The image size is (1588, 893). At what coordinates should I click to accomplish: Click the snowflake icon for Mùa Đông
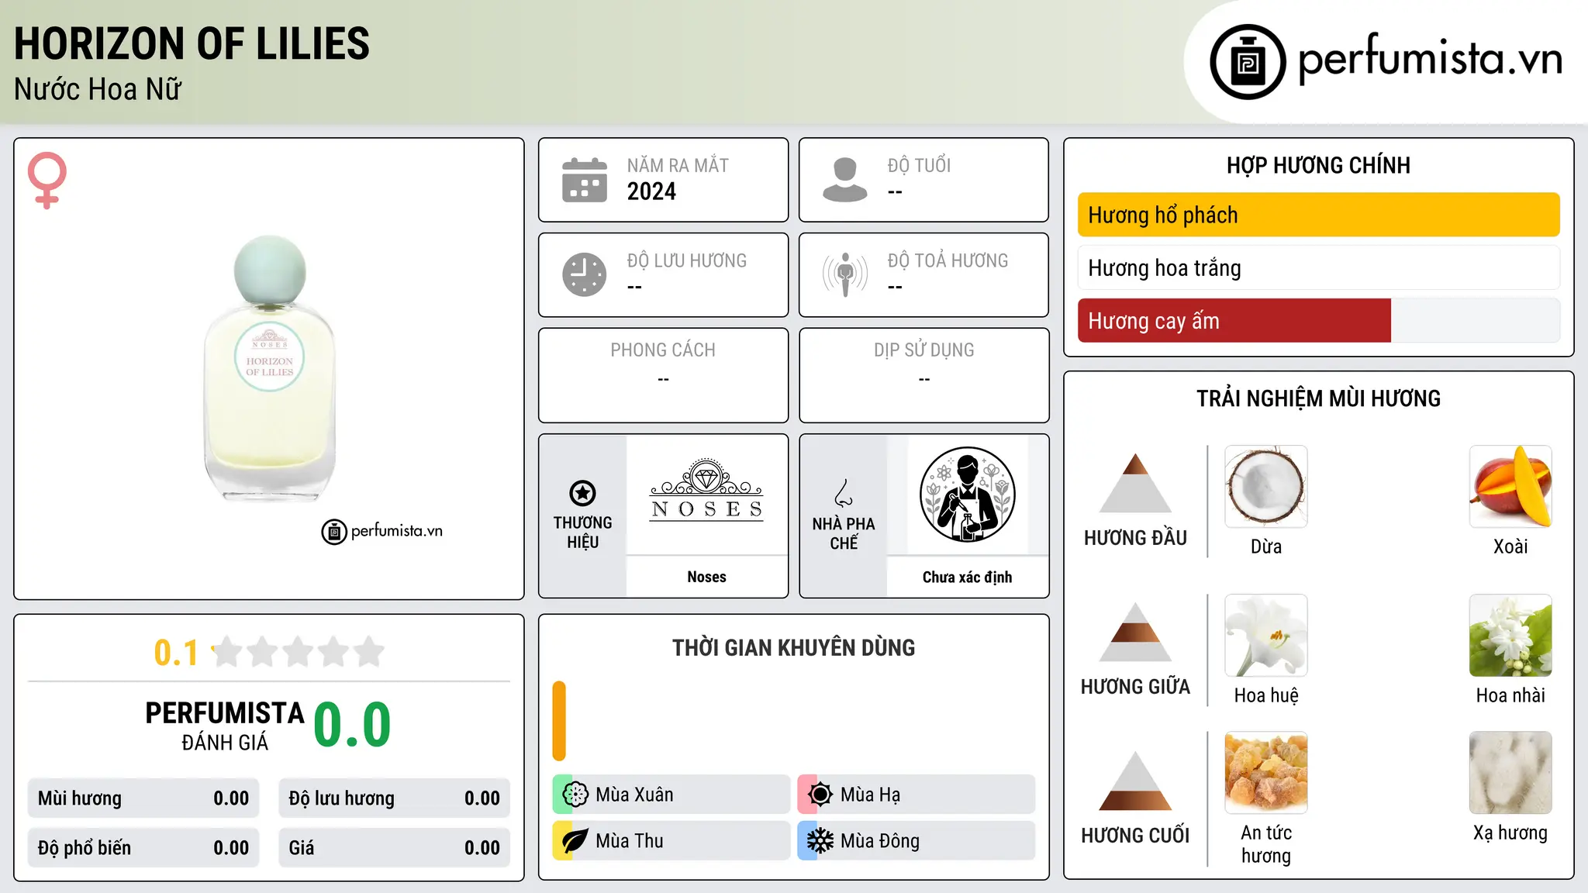click(820, 841)
